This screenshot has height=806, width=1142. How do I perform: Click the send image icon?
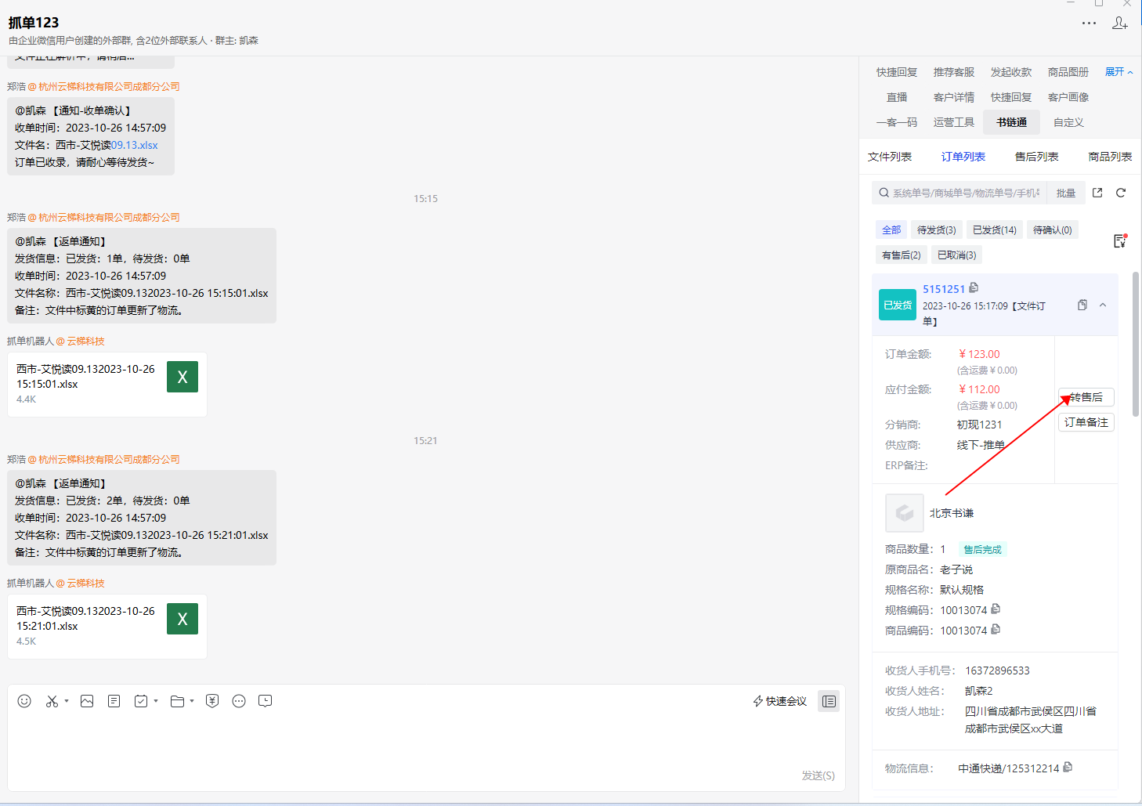tap(87, 701)
